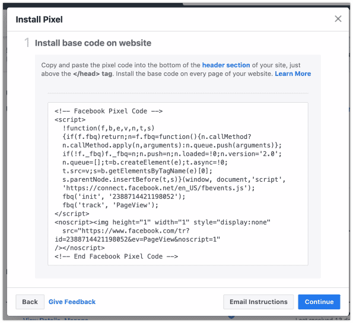Click the fbq track PageView line
353x323 pixels.
(x=110, y=205)
